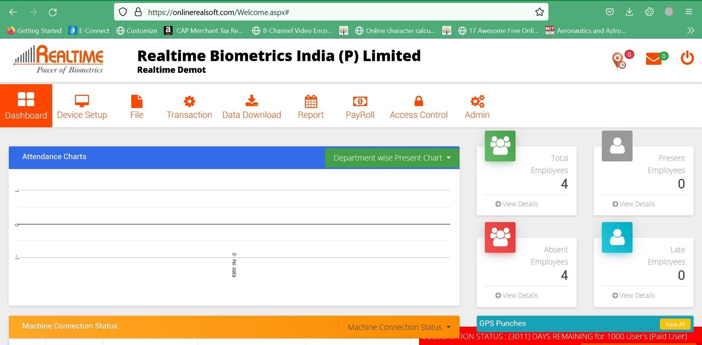Screen dimensions: 702x345
Task: View Details of Late Employees
Action: point(634,295)
